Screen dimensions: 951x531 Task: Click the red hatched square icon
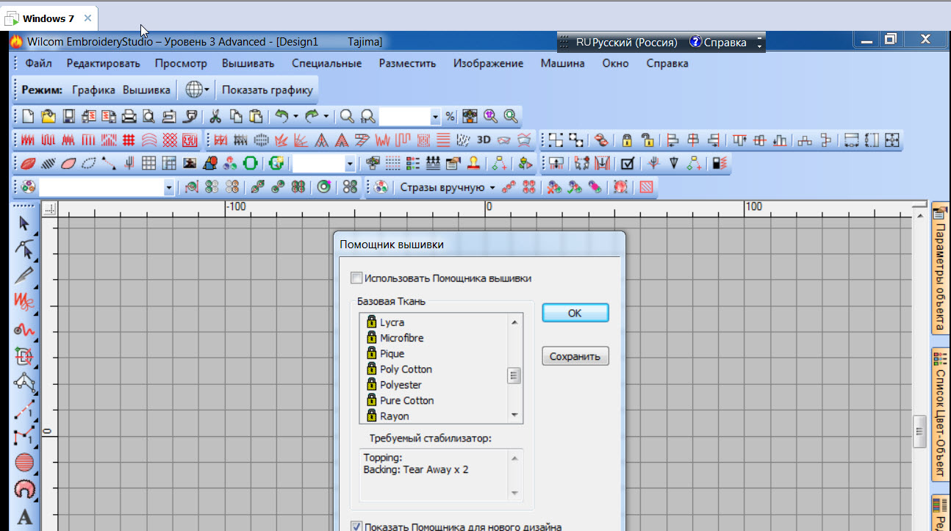coord(646,187)
